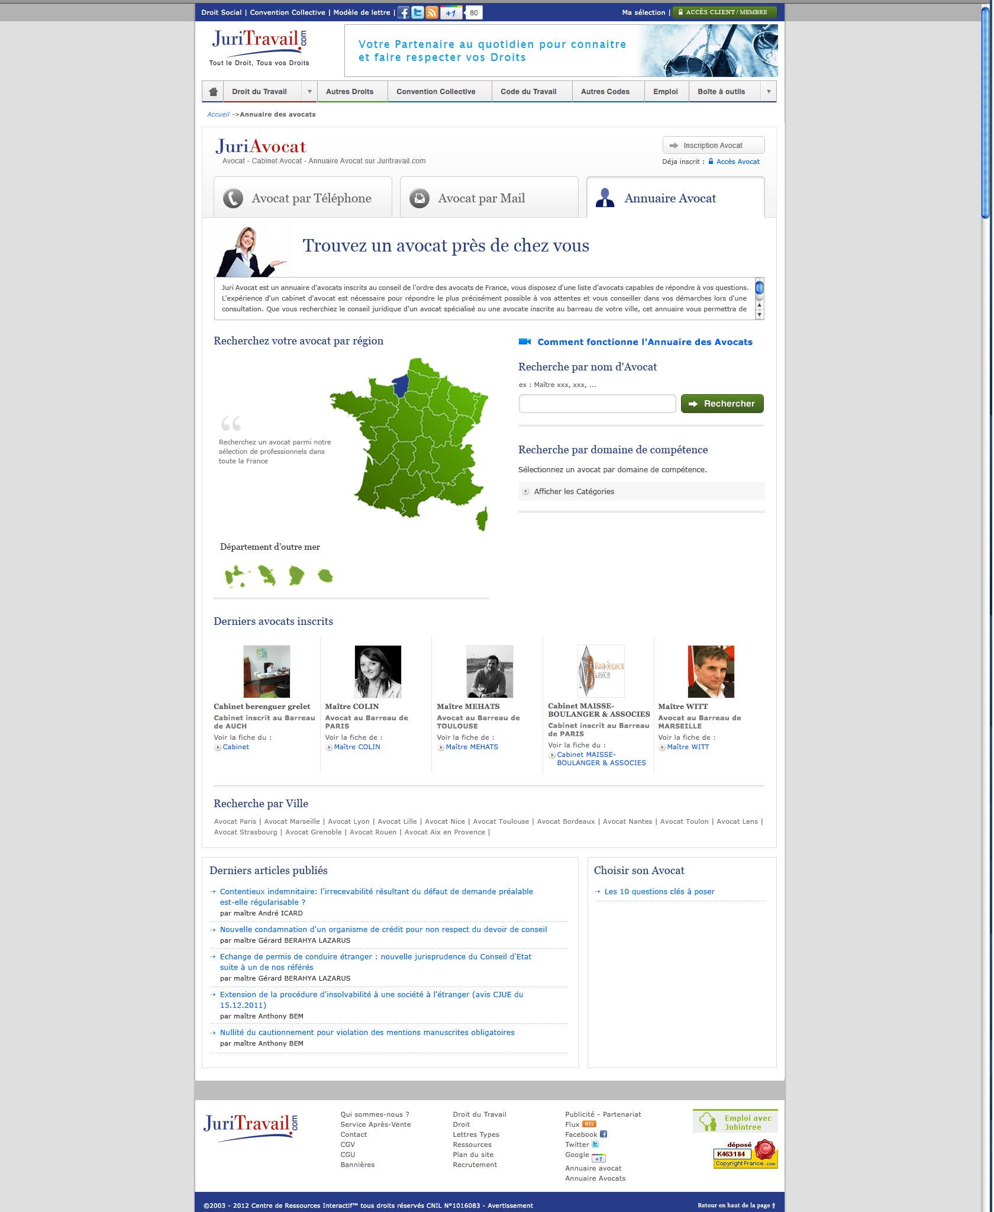The image size is (994, 1212).
Task: Click the footer RSS icon next to Flux
Action: [x=589, y=1124]
